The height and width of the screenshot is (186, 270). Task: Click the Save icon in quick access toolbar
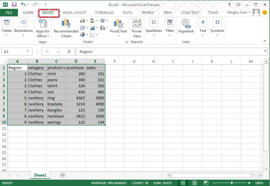pos(14,4)
